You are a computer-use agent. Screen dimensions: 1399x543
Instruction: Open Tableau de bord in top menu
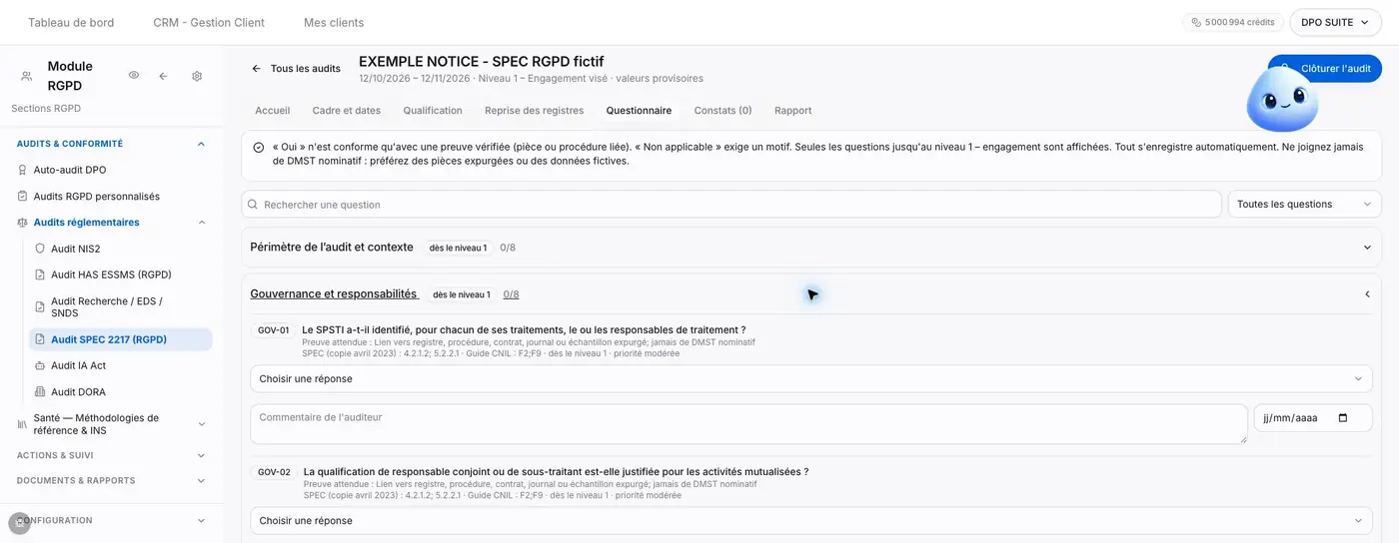[x=71, y=22]
